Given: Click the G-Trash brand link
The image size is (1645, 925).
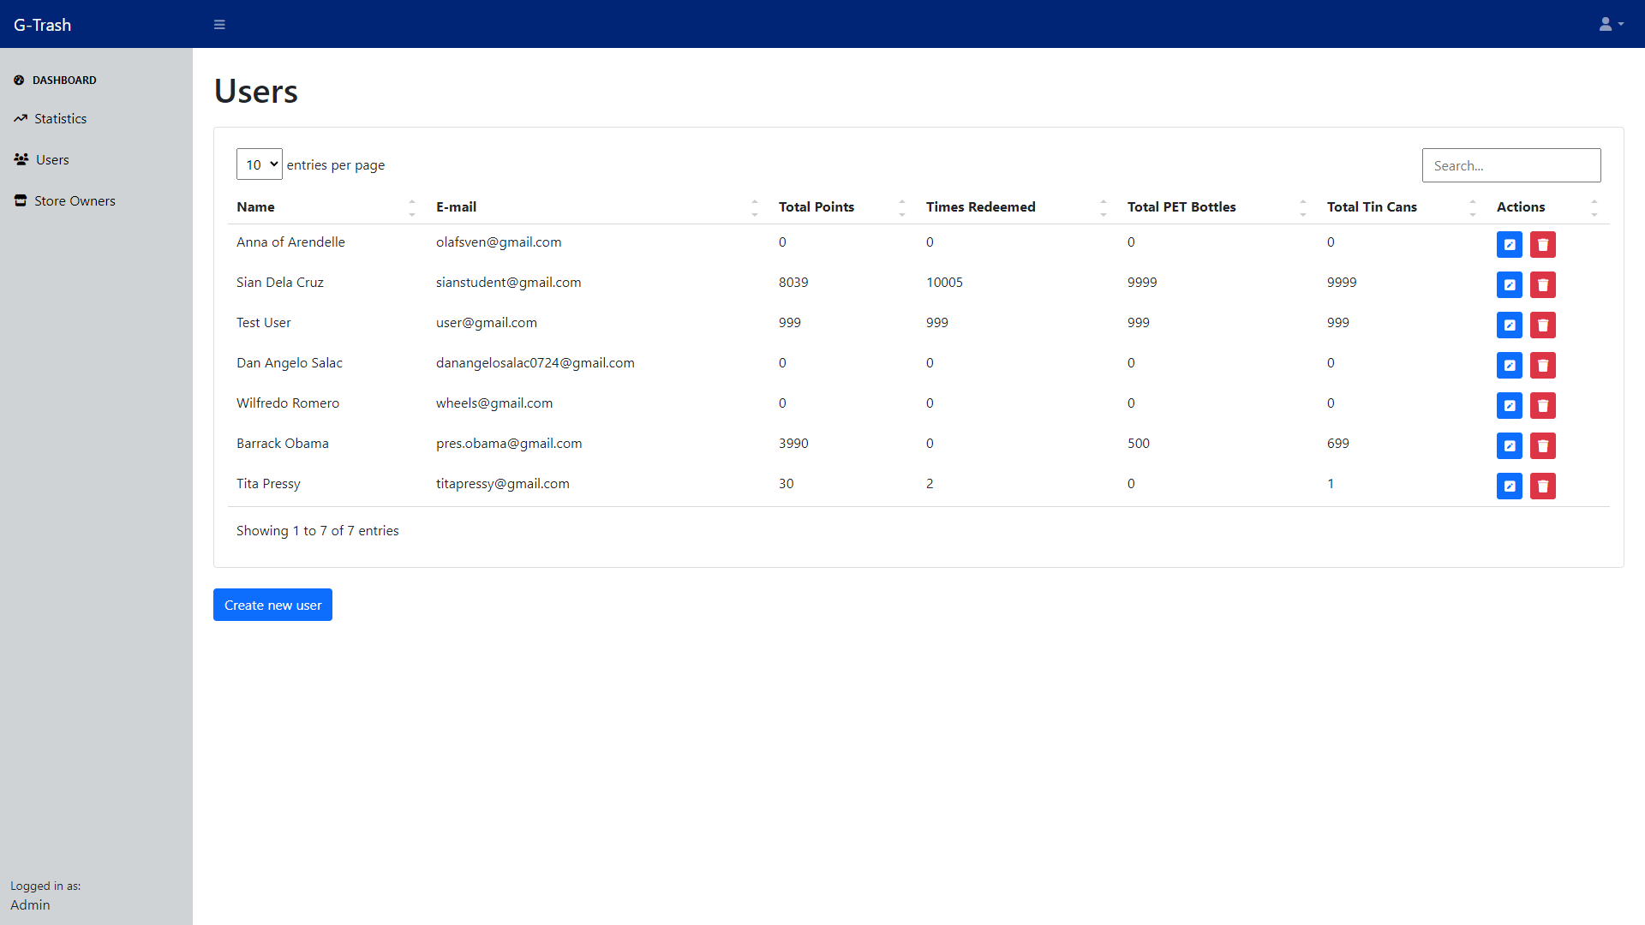Looking at the screenshot, I should coord(42,25).
